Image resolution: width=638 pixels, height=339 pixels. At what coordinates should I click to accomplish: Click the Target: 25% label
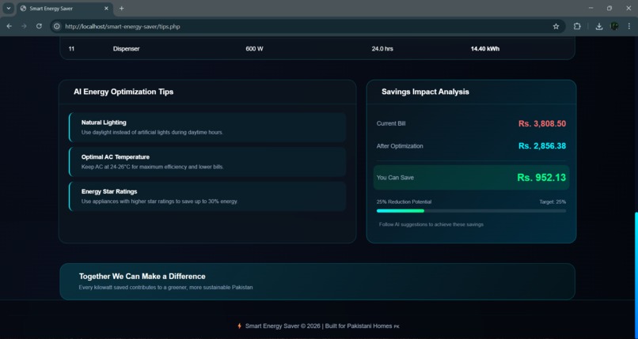(x=553, y=202)
